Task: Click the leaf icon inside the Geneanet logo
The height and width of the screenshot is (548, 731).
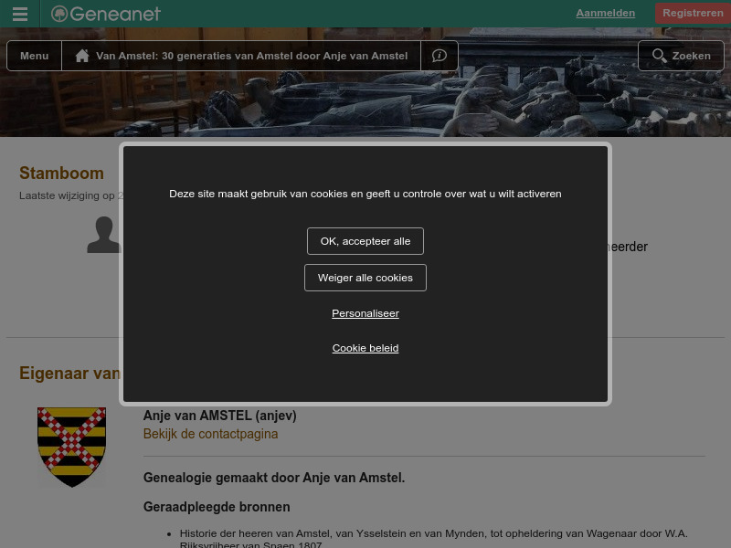Action: (59, 14)
